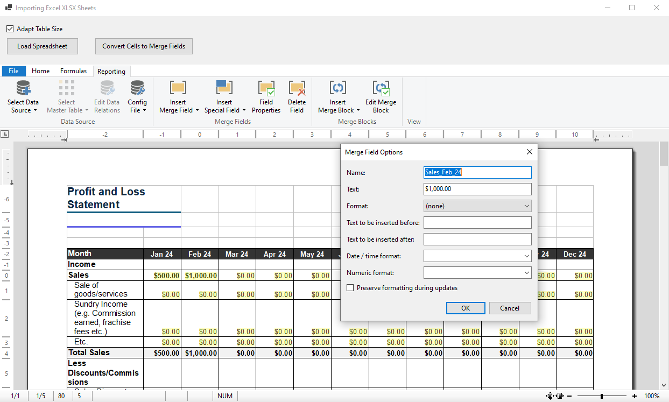
Task: Click the Select Data Source icon
Action: (x=23, y=88)
